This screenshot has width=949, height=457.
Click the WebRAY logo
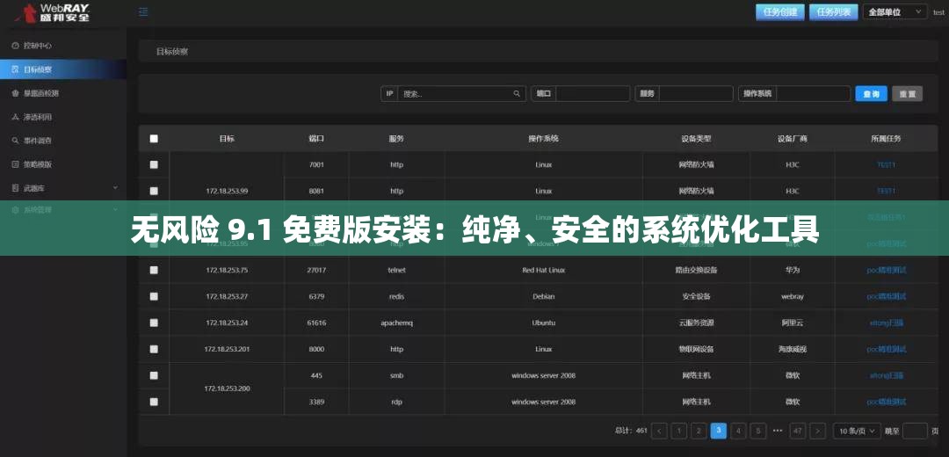52,12
